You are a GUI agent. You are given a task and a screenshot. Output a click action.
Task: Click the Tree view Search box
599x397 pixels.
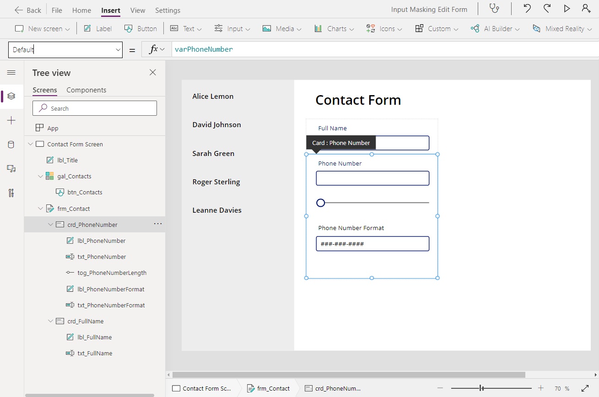(94, 108)
